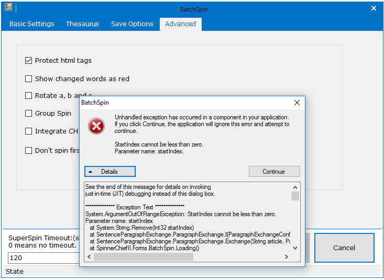Screen dimensions: 384x280
Task: Toggle the Rotate a, b and c checkbox
Action: pyautogui.click(x=29, y=96)
